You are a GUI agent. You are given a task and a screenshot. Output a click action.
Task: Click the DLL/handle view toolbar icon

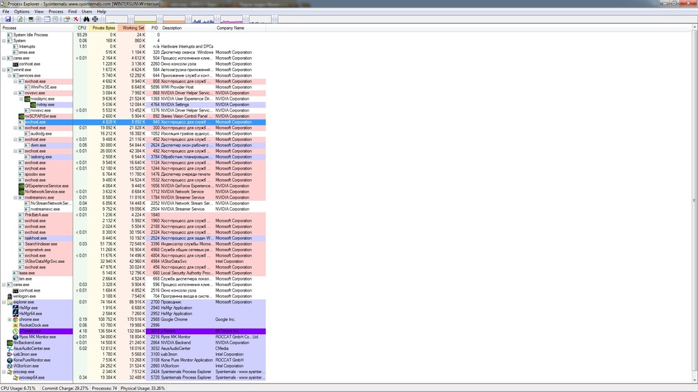tap(56, 19)
